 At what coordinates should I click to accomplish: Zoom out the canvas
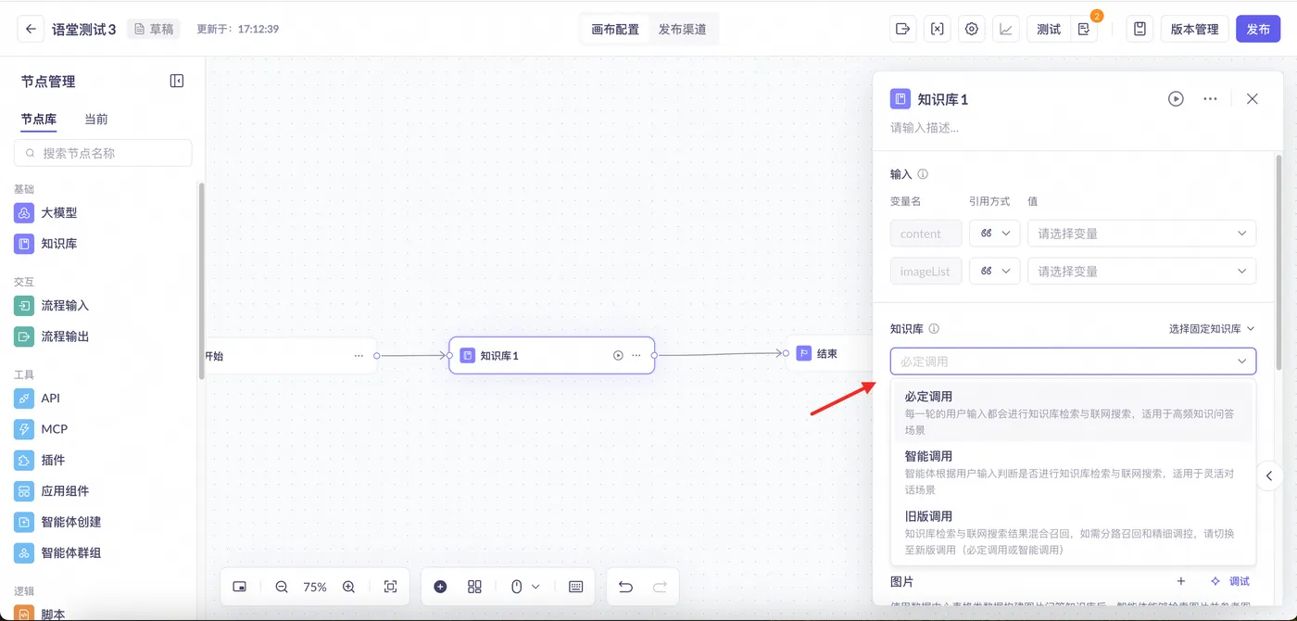pos(282,587)
